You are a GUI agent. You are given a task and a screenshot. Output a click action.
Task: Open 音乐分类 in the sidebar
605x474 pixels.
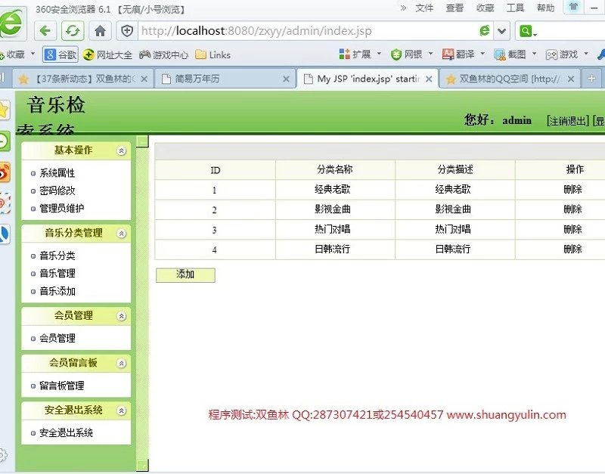pyautogui.click(x=57, y=256)
